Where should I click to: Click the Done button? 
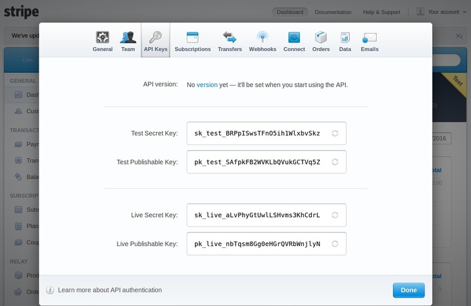pos(409,290)
